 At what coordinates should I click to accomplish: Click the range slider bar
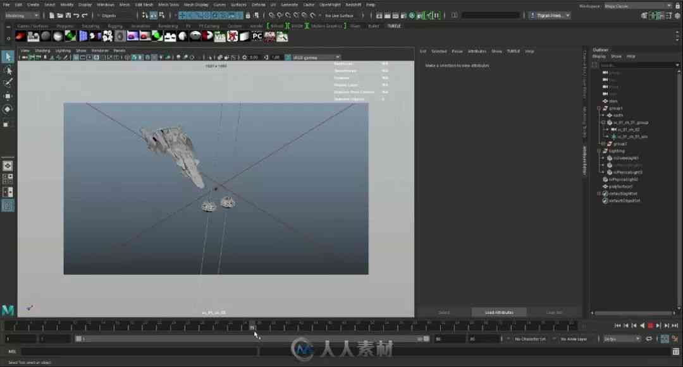click(252, 339)
